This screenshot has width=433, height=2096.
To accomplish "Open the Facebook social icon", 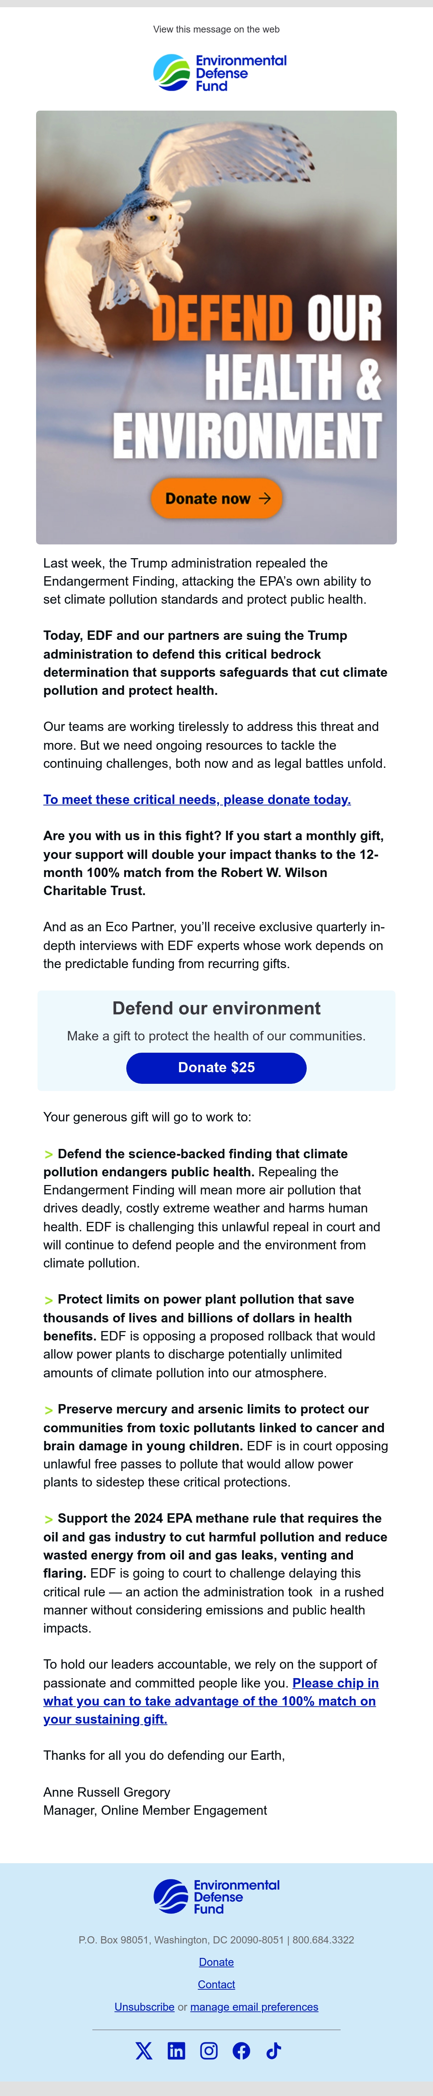I will coord(241,2050).
